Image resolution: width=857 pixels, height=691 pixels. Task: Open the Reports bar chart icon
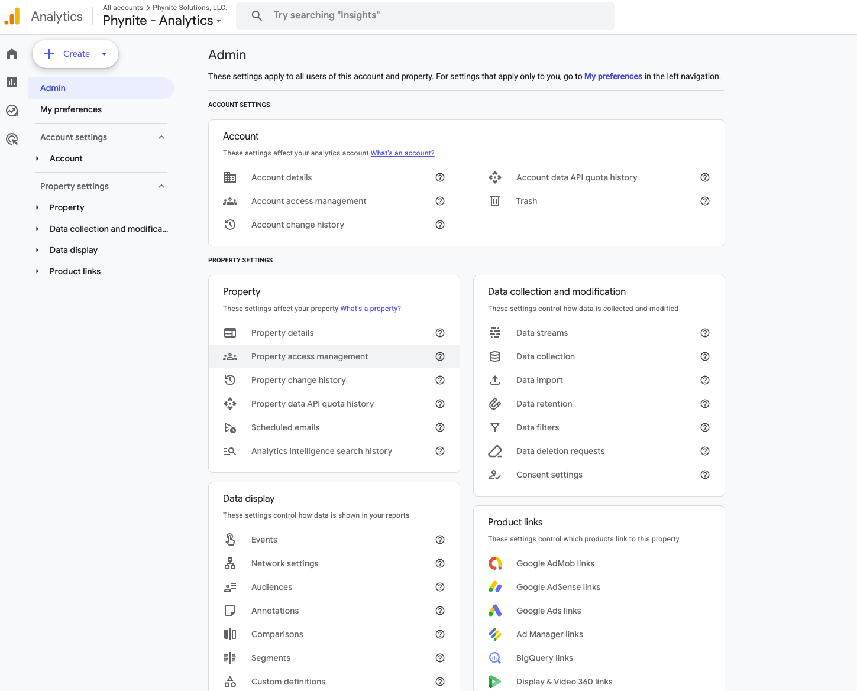[x=12, y=82]
